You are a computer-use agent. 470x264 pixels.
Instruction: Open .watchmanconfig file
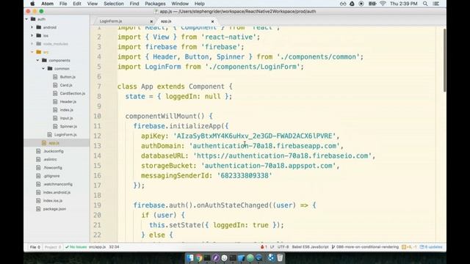coord(57,184)
